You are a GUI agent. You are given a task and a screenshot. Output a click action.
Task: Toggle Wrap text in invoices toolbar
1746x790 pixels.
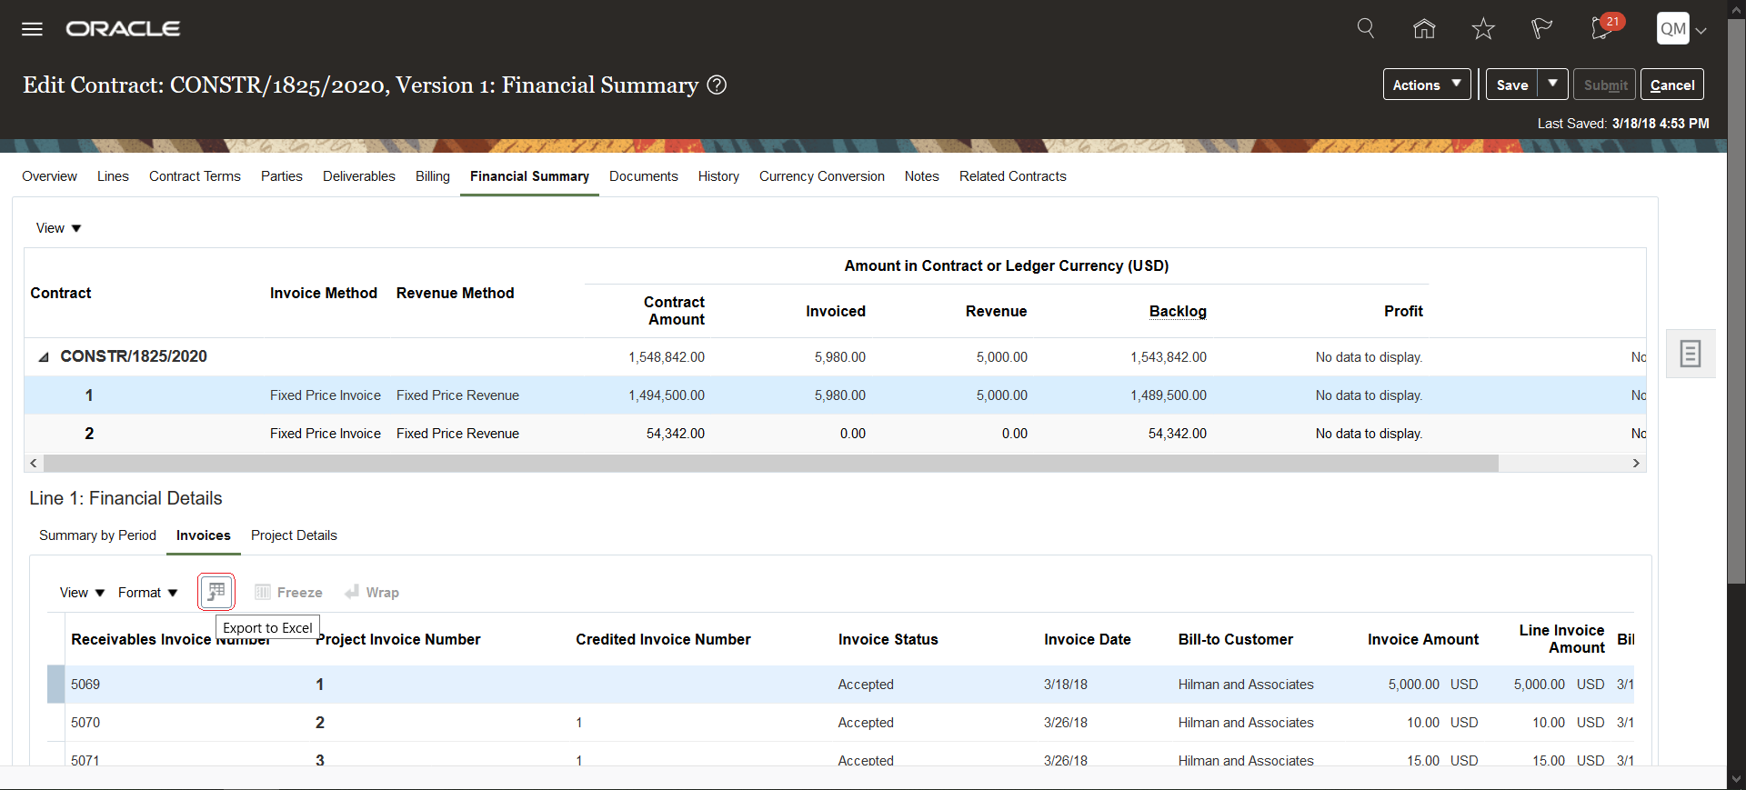click(x=372, y=593)
